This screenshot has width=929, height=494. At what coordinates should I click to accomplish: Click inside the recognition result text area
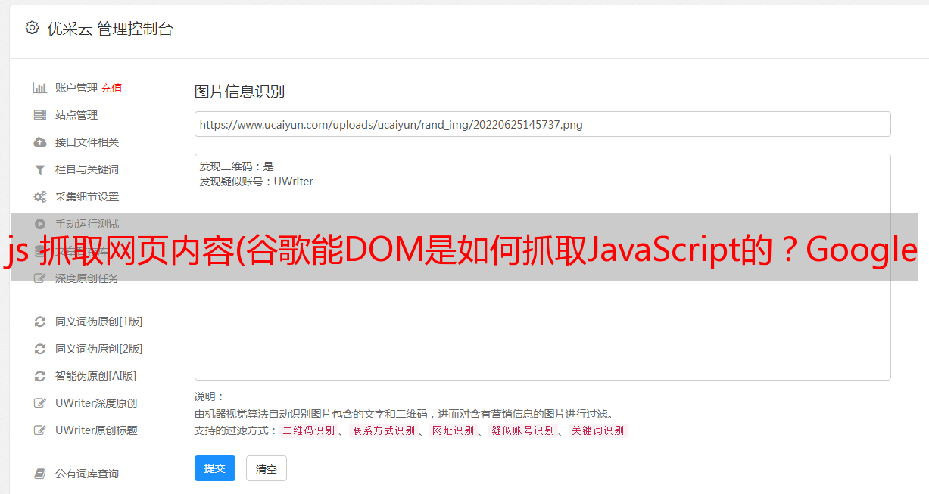click(x=542, y=267)
